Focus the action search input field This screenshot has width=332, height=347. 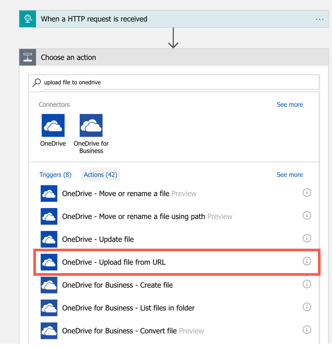click(x=177, y=82)
